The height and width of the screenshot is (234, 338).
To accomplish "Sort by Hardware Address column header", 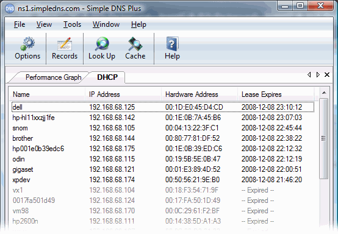I will click(200, 94).
